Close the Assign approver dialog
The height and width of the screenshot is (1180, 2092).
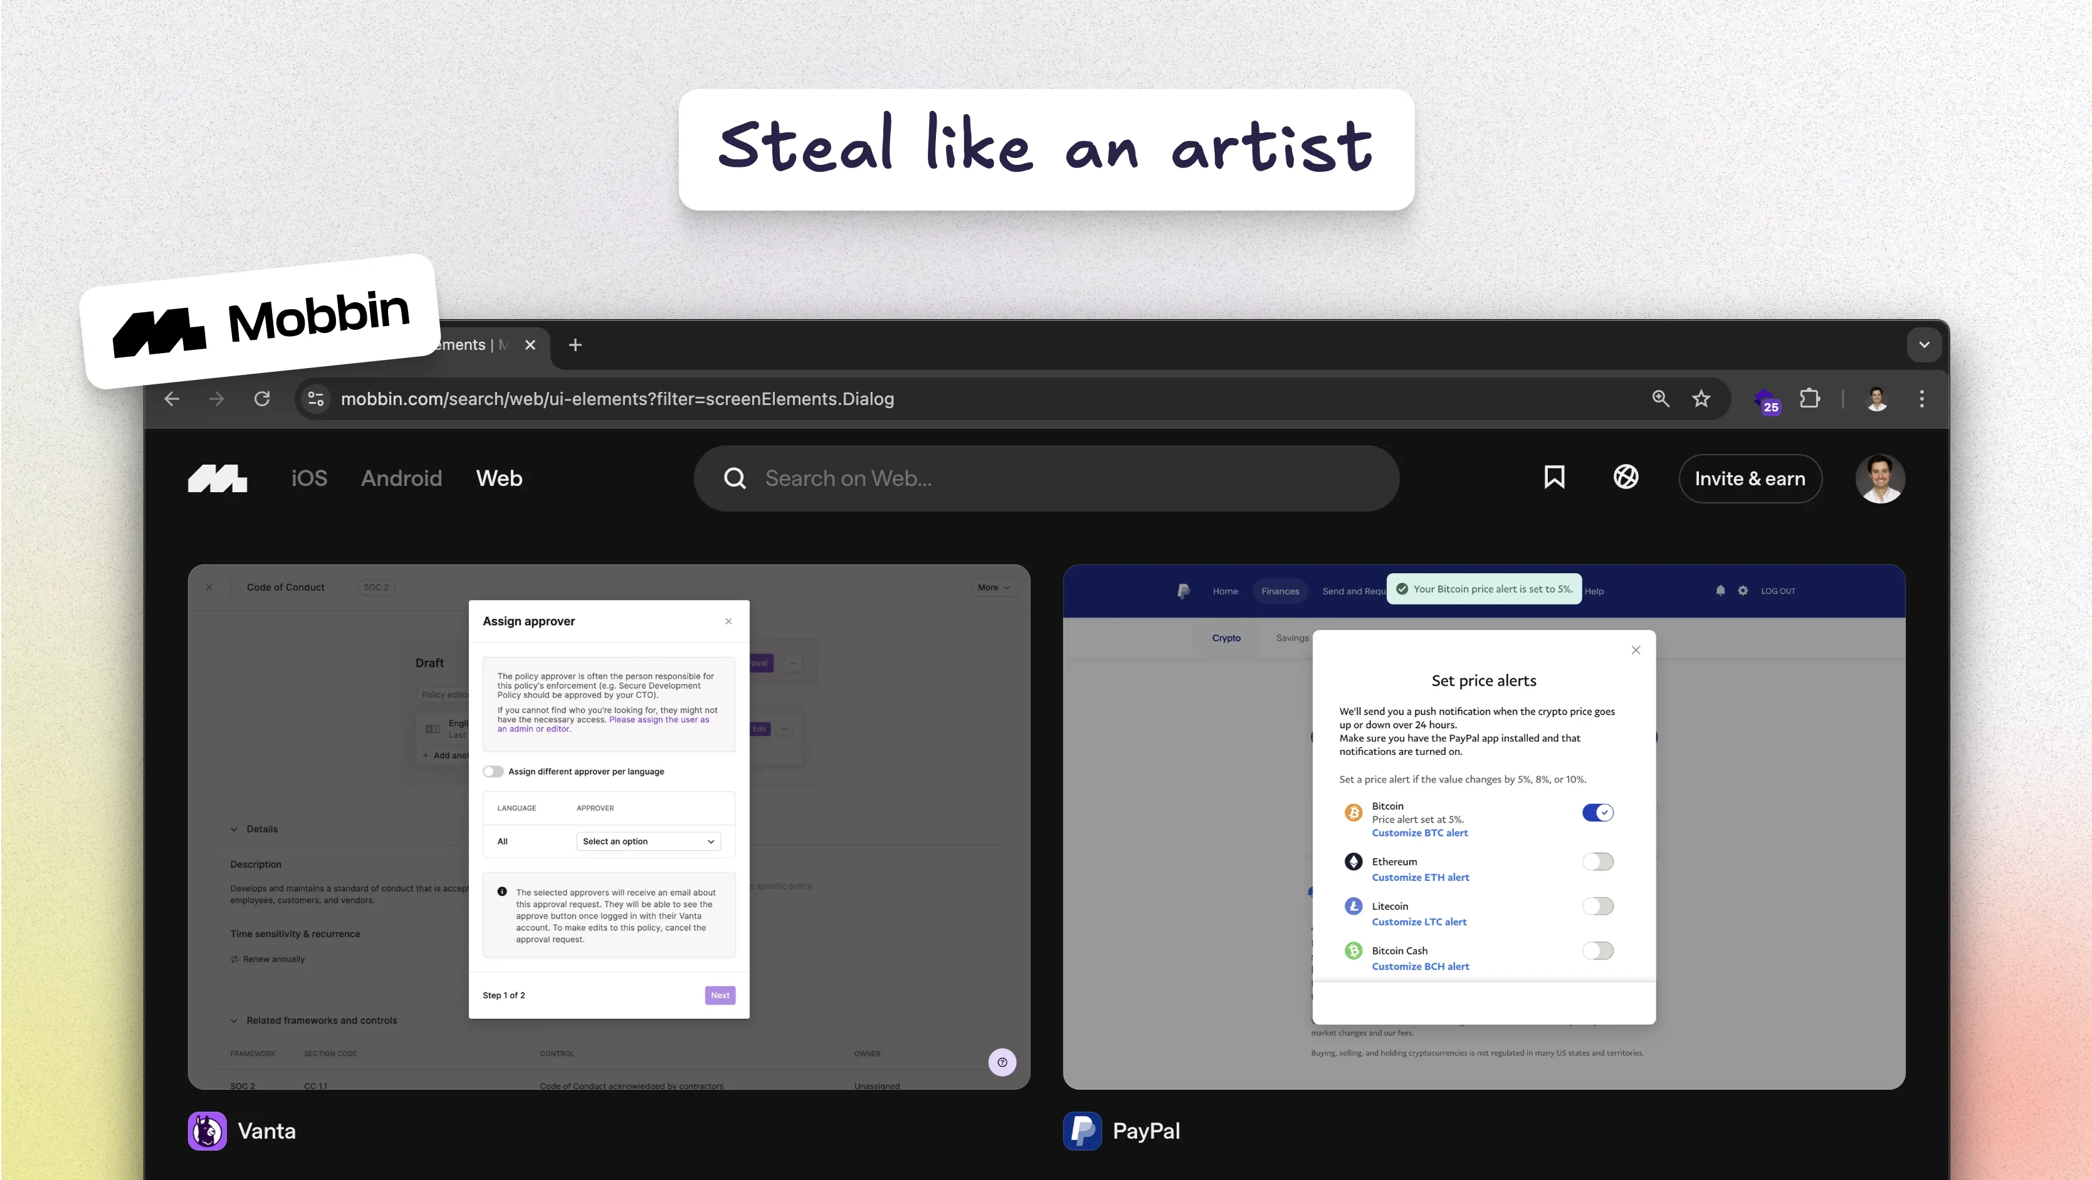coord(728,621)
